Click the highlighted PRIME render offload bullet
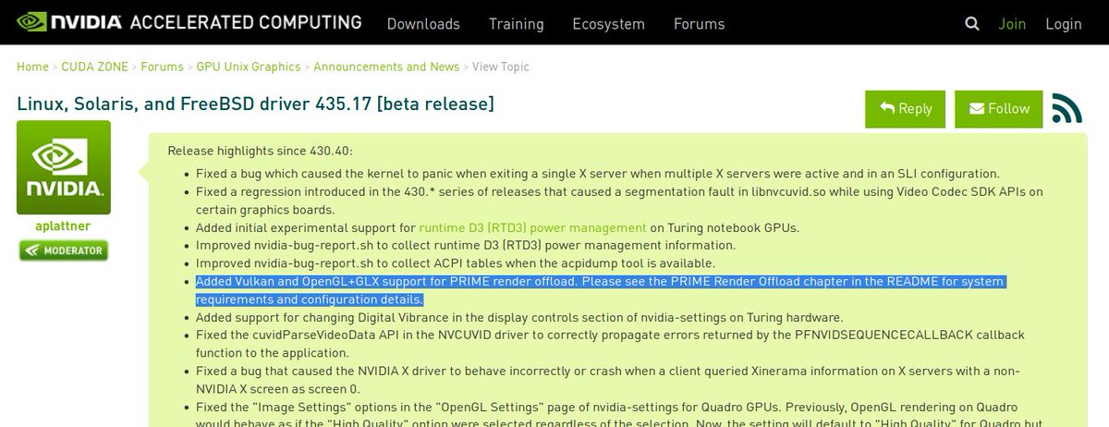The image size is (1109, 427). tap(600, 290)
